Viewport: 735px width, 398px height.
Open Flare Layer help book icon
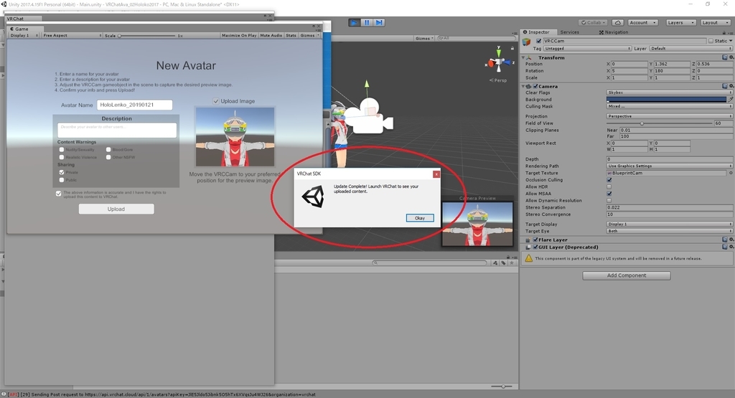(x=725, y=240)
